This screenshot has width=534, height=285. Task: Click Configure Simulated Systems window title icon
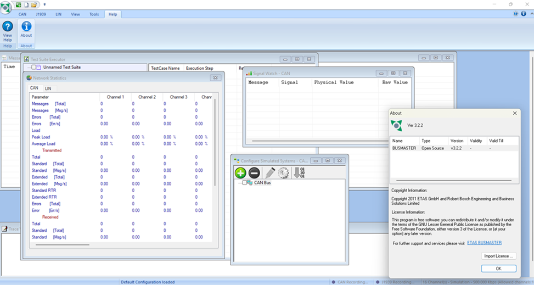point(237,160)
